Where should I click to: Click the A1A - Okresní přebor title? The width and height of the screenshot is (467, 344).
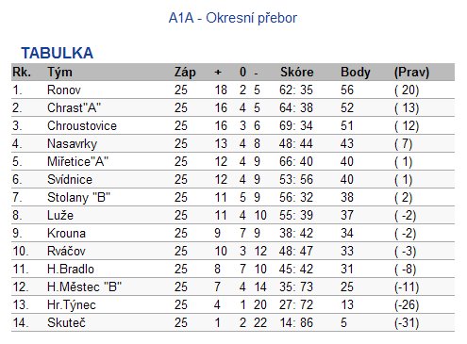point(233,18)
